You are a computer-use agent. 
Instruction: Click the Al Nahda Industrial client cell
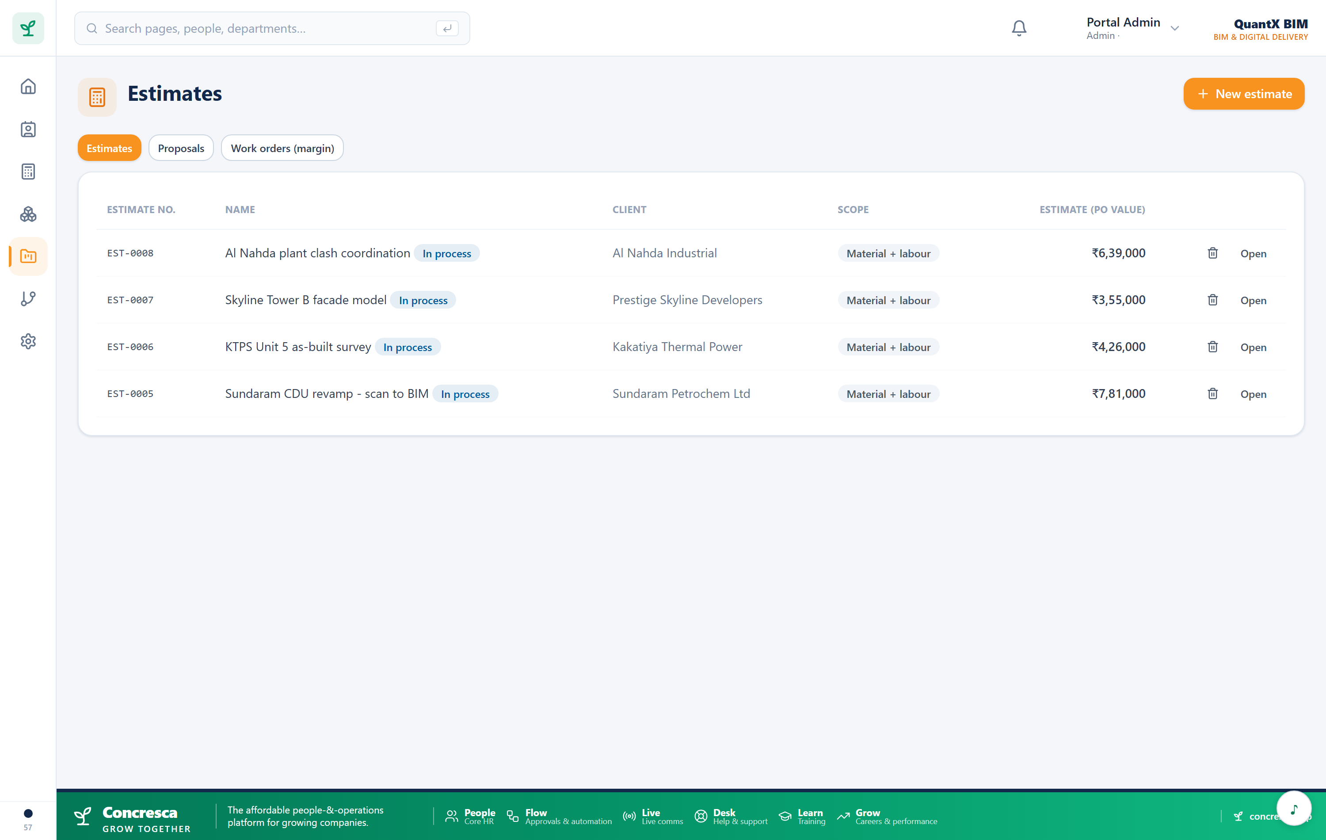point(665,253)
